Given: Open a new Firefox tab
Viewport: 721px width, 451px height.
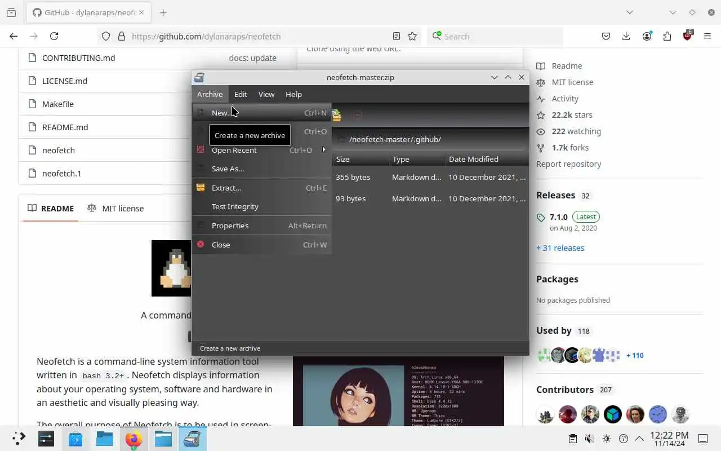Looking at the screenshot, I should coord(163,12).
